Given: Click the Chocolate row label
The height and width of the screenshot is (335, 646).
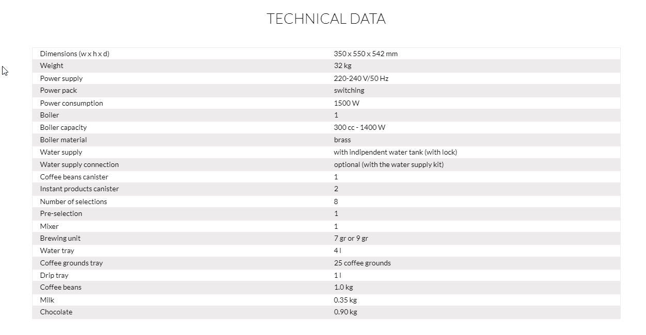Looking at the screenshot, I should coord(56,312).
